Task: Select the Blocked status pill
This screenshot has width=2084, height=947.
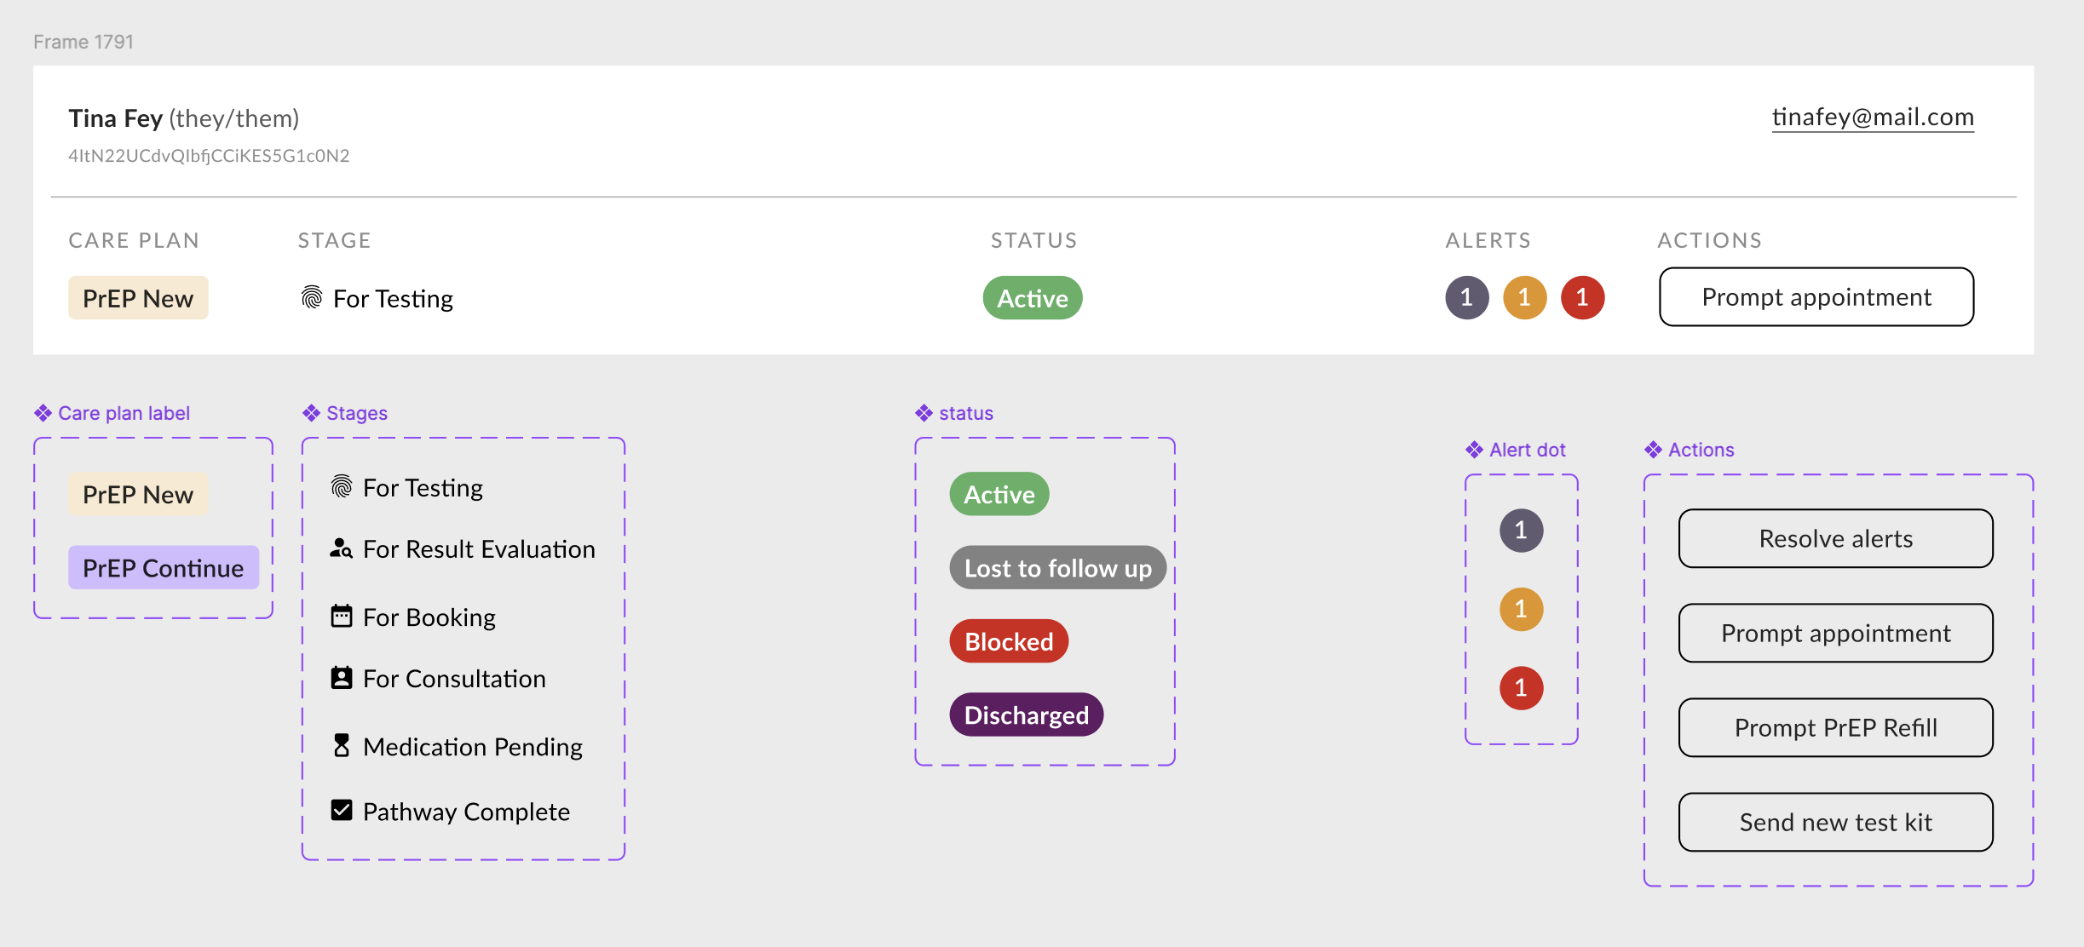Action: (x=1010, y=641)
